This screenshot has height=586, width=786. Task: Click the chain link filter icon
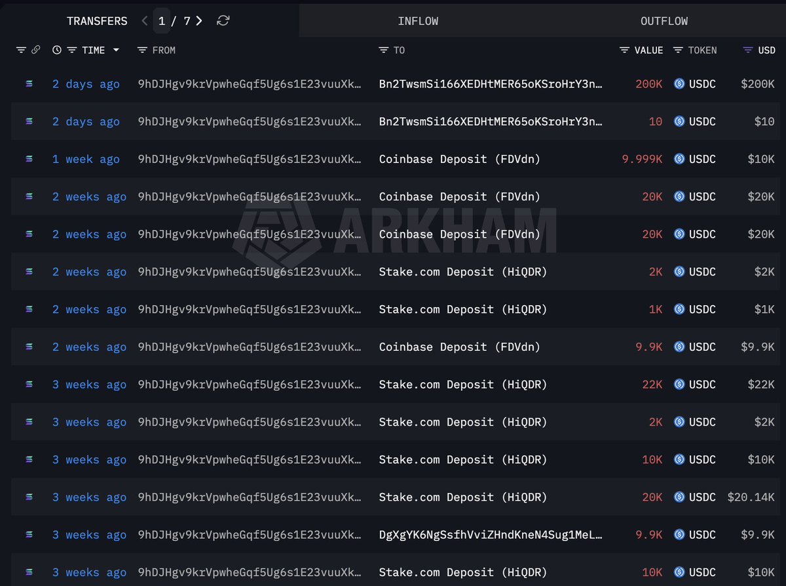pyautogui.click(x=36, y=50)
